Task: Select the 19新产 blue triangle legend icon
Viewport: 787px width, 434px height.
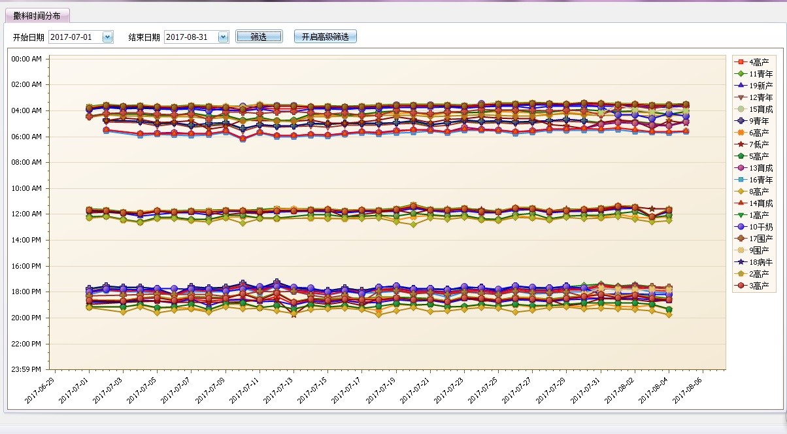Action: tap(740, 86)
